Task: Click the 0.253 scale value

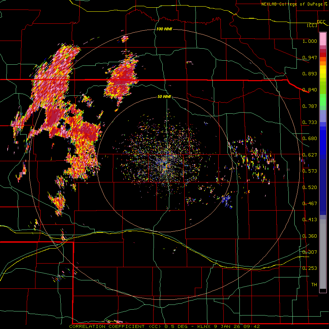Action: pyautogui.click(x=310, y=268)
